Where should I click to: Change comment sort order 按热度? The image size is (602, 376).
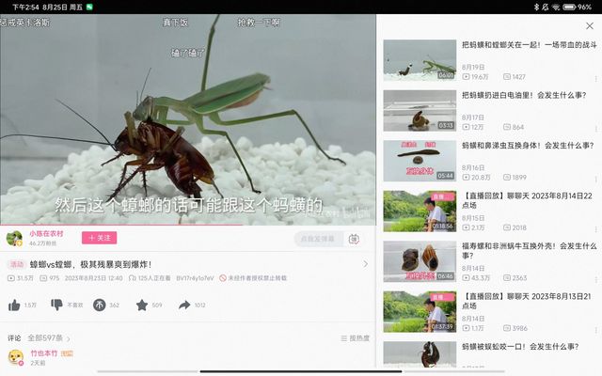(x=356, y=338)
